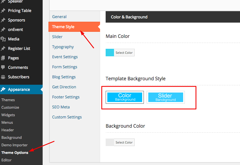
Task: Click the Subscribers people icon
Action: 3,77
